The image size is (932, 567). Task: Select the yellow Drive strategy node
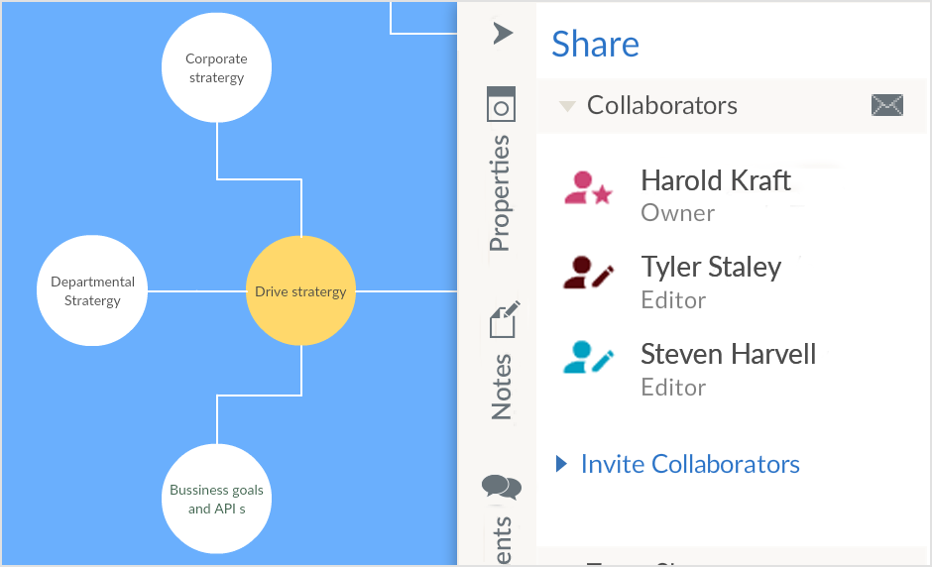(300, 291)
